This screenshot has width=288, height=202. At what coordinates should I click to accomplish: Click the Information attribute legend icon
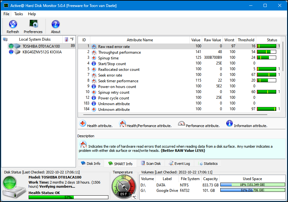(230, 124)
